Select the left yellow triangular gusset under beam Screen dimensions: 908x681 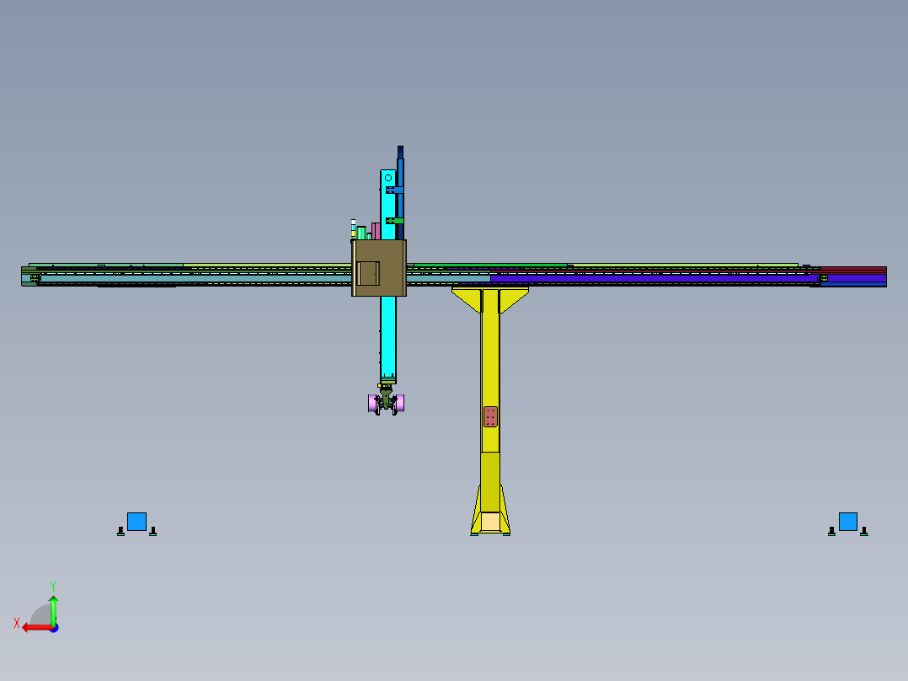click(x=467, y=300)
